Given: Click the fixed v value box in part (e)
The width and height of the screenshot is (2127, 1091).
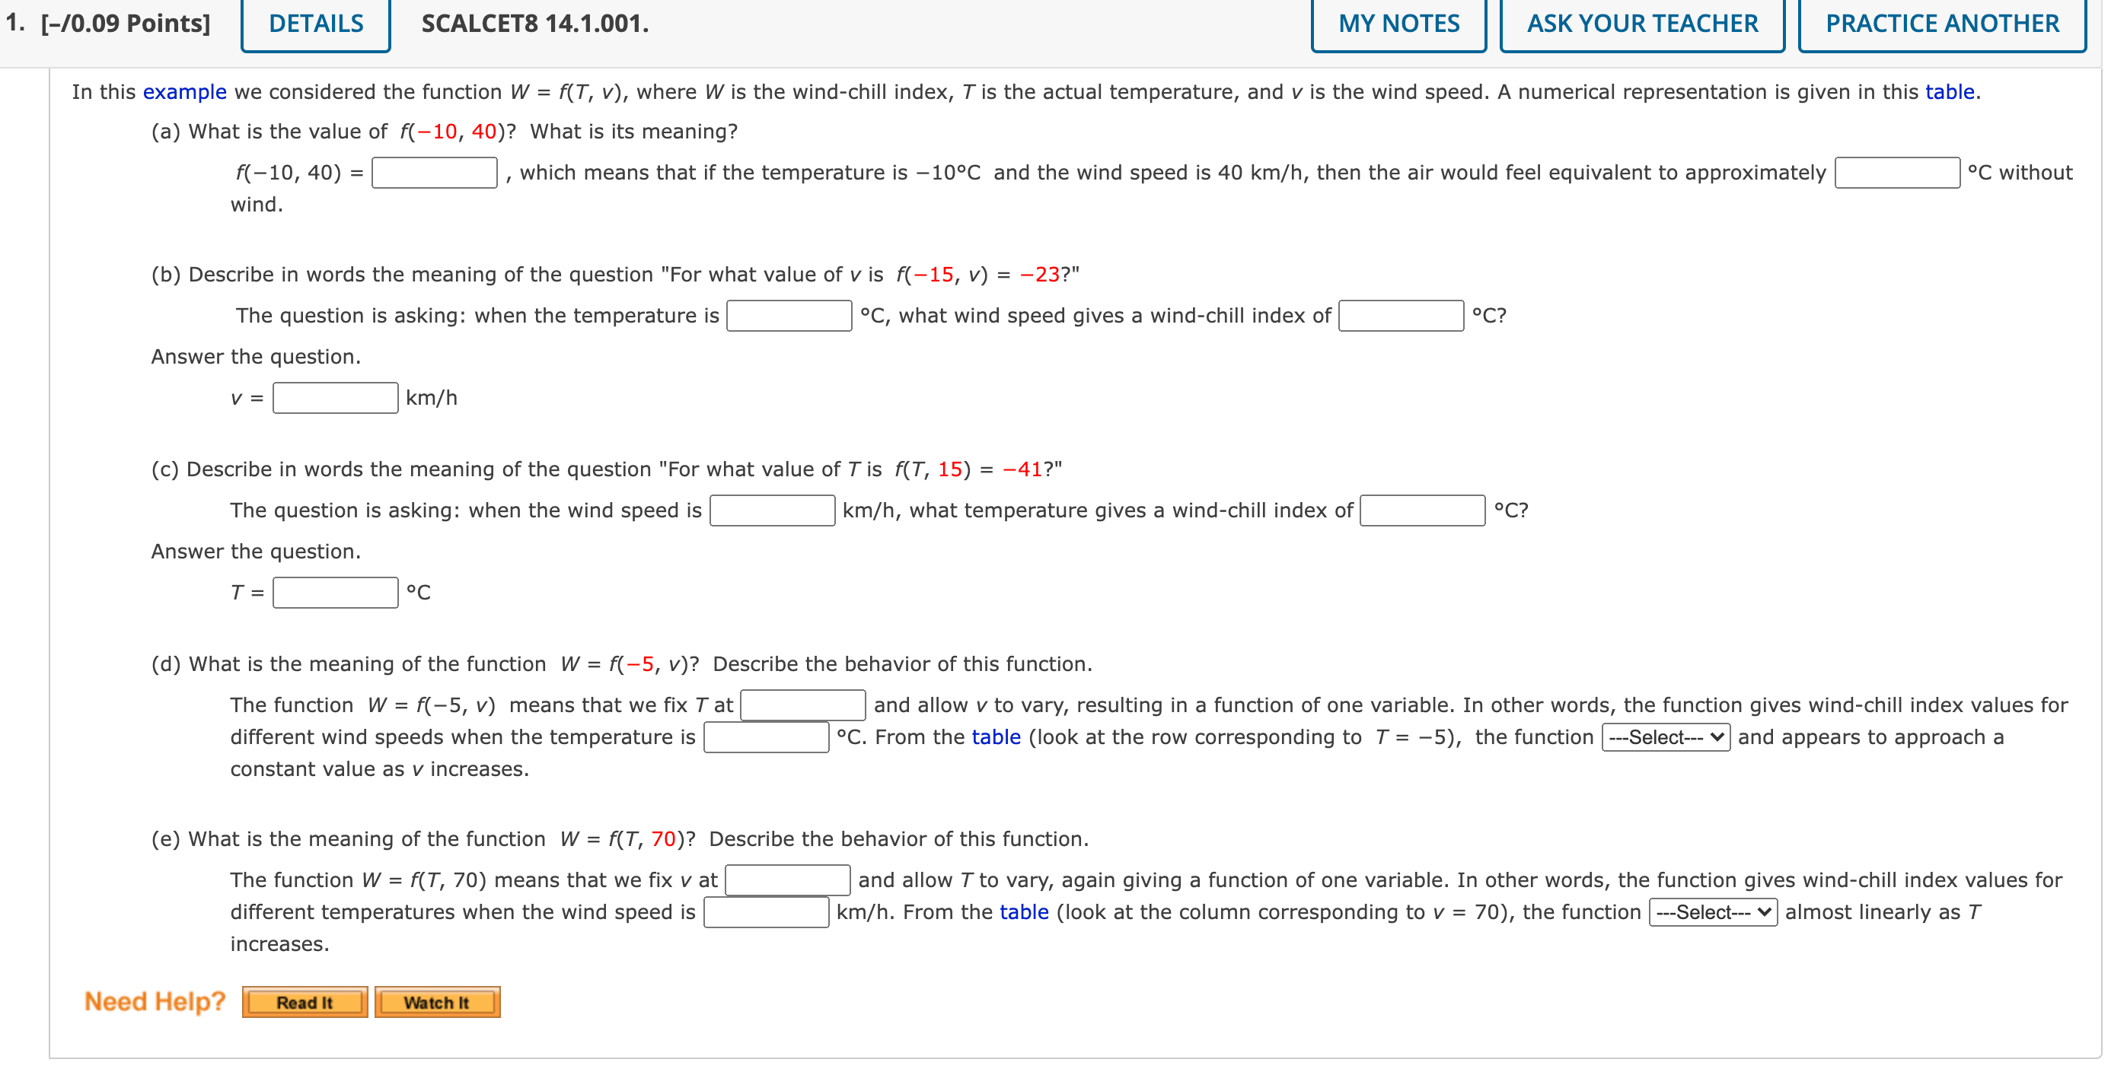Looking at the screenshot, I should [x=787, y=879].
